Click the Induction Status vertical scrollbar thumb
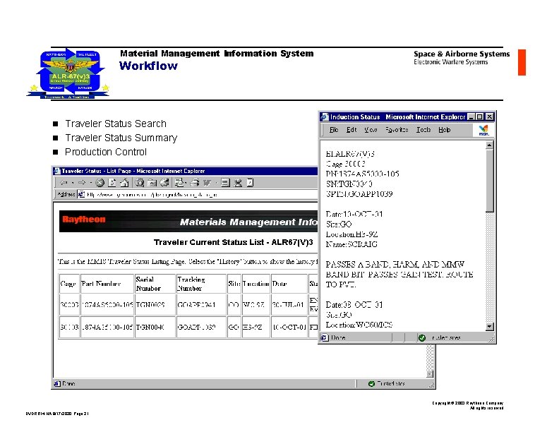Image resolution: width=559 pixels, height=432 pixels. [490, 181]
